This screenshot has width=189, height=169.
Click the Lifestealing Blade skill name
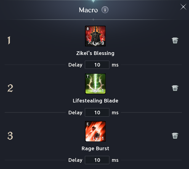point(95,101)
